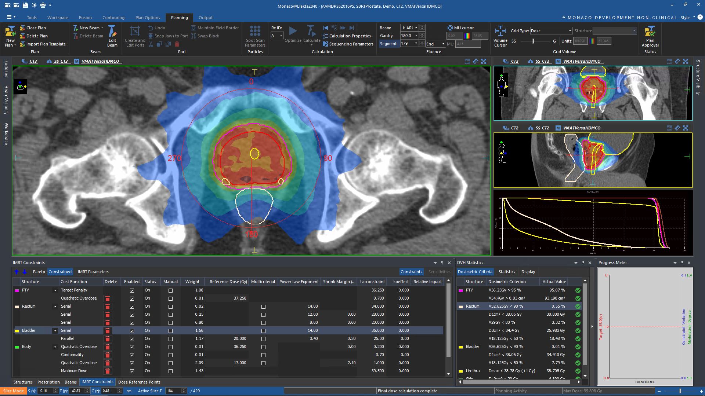705x396 pixels.
Task: Toggle Manual for Bladder Parallel row
Action: (x=170, y=339)
